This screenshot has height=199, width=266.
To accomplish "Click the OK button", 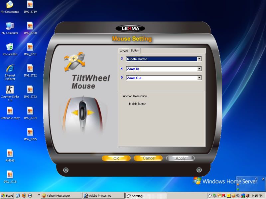I will click(x=116, y=159).
